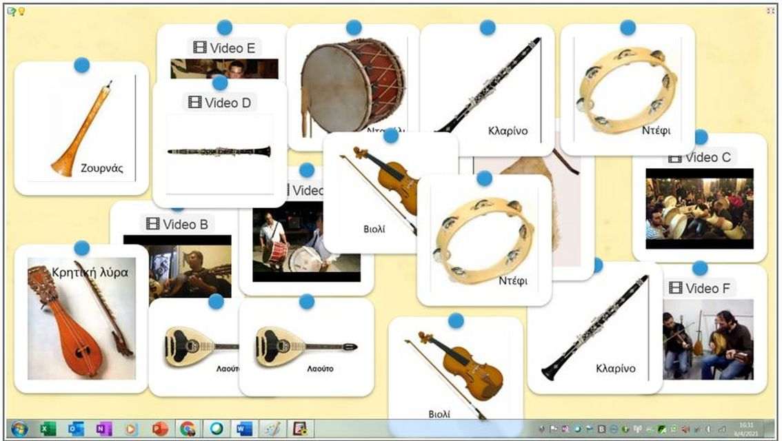Click the Video C title label
782x441 pixels.
pos(708,158)
